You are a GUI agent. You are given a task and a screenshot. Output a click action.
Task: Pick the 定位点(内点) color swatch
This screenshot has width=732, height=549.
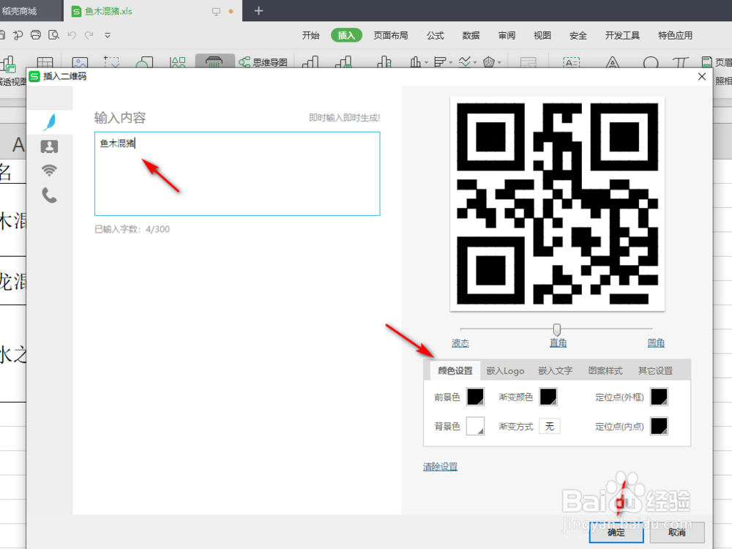pyautogui.click(x=660, y=426)
